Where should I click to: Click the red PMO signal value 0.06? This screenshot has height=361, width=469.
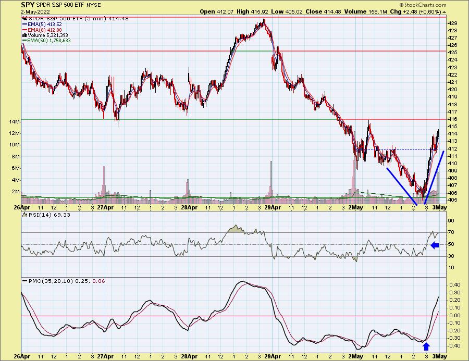click(x=98, y=281)
